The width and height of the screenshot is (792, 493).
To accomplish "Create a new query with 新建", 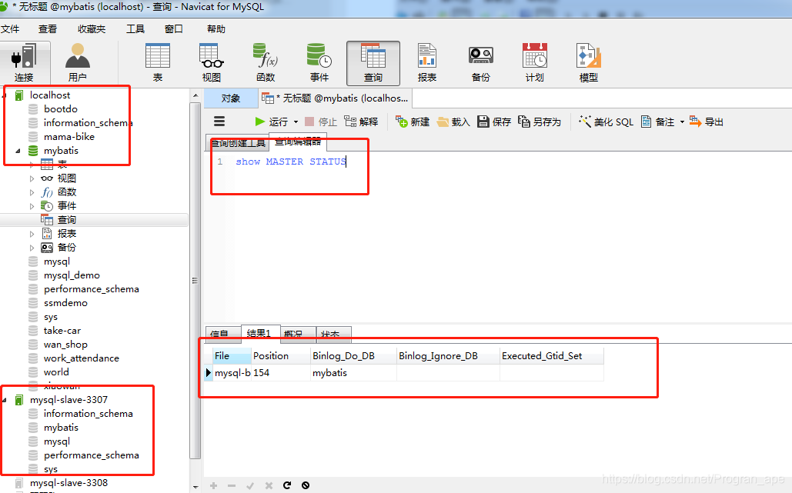I will pos(413,122).
